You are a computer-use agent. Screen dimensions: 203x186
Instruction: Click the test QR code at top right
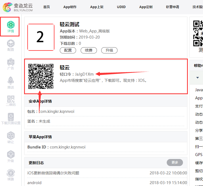pos(198,33)
